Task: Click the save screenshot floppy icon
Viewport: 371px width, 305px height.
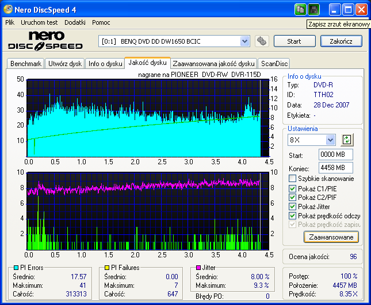Action: tap(314, 10)
